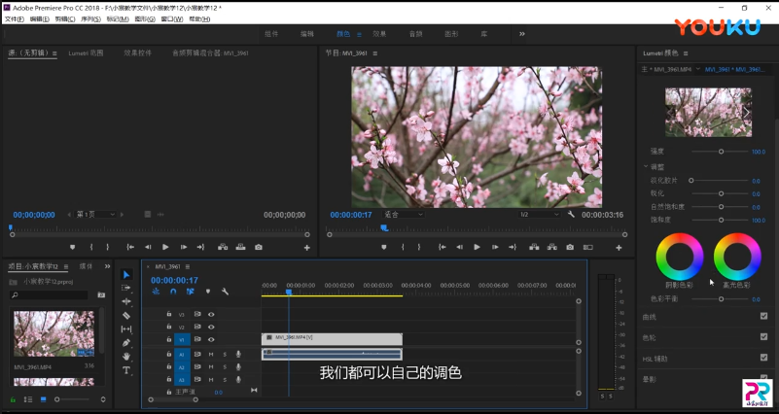Toggle V3 track output eye
Viewport: 779px width, 414px height.
click(211, 314)
